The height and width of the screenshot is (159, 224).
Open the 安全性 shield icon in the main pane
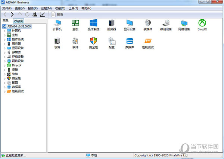(93, 43)
